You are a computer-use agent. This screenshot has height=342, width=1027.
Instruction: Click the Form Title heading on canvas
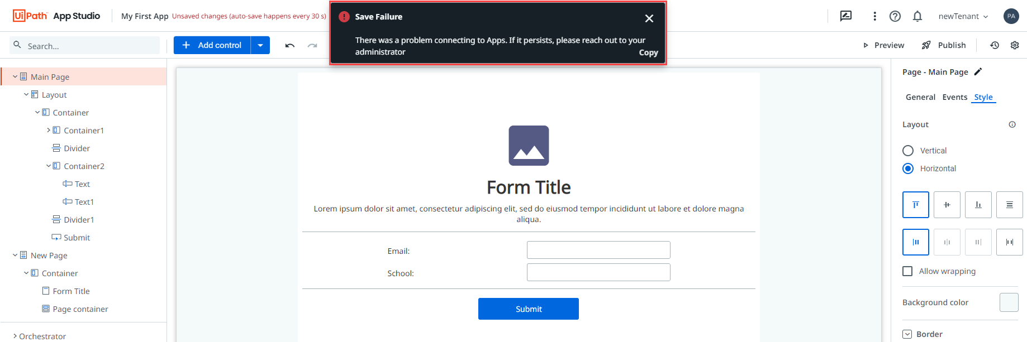[x=529, y=187]
